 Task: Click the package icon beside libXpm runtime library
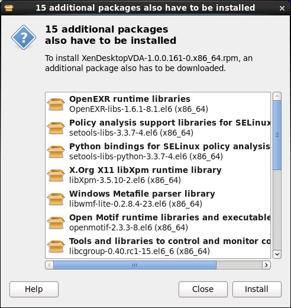(x=56, y=175)
